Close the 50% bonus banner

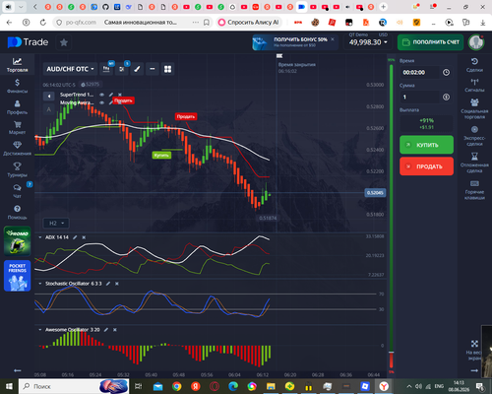[333, 39]
